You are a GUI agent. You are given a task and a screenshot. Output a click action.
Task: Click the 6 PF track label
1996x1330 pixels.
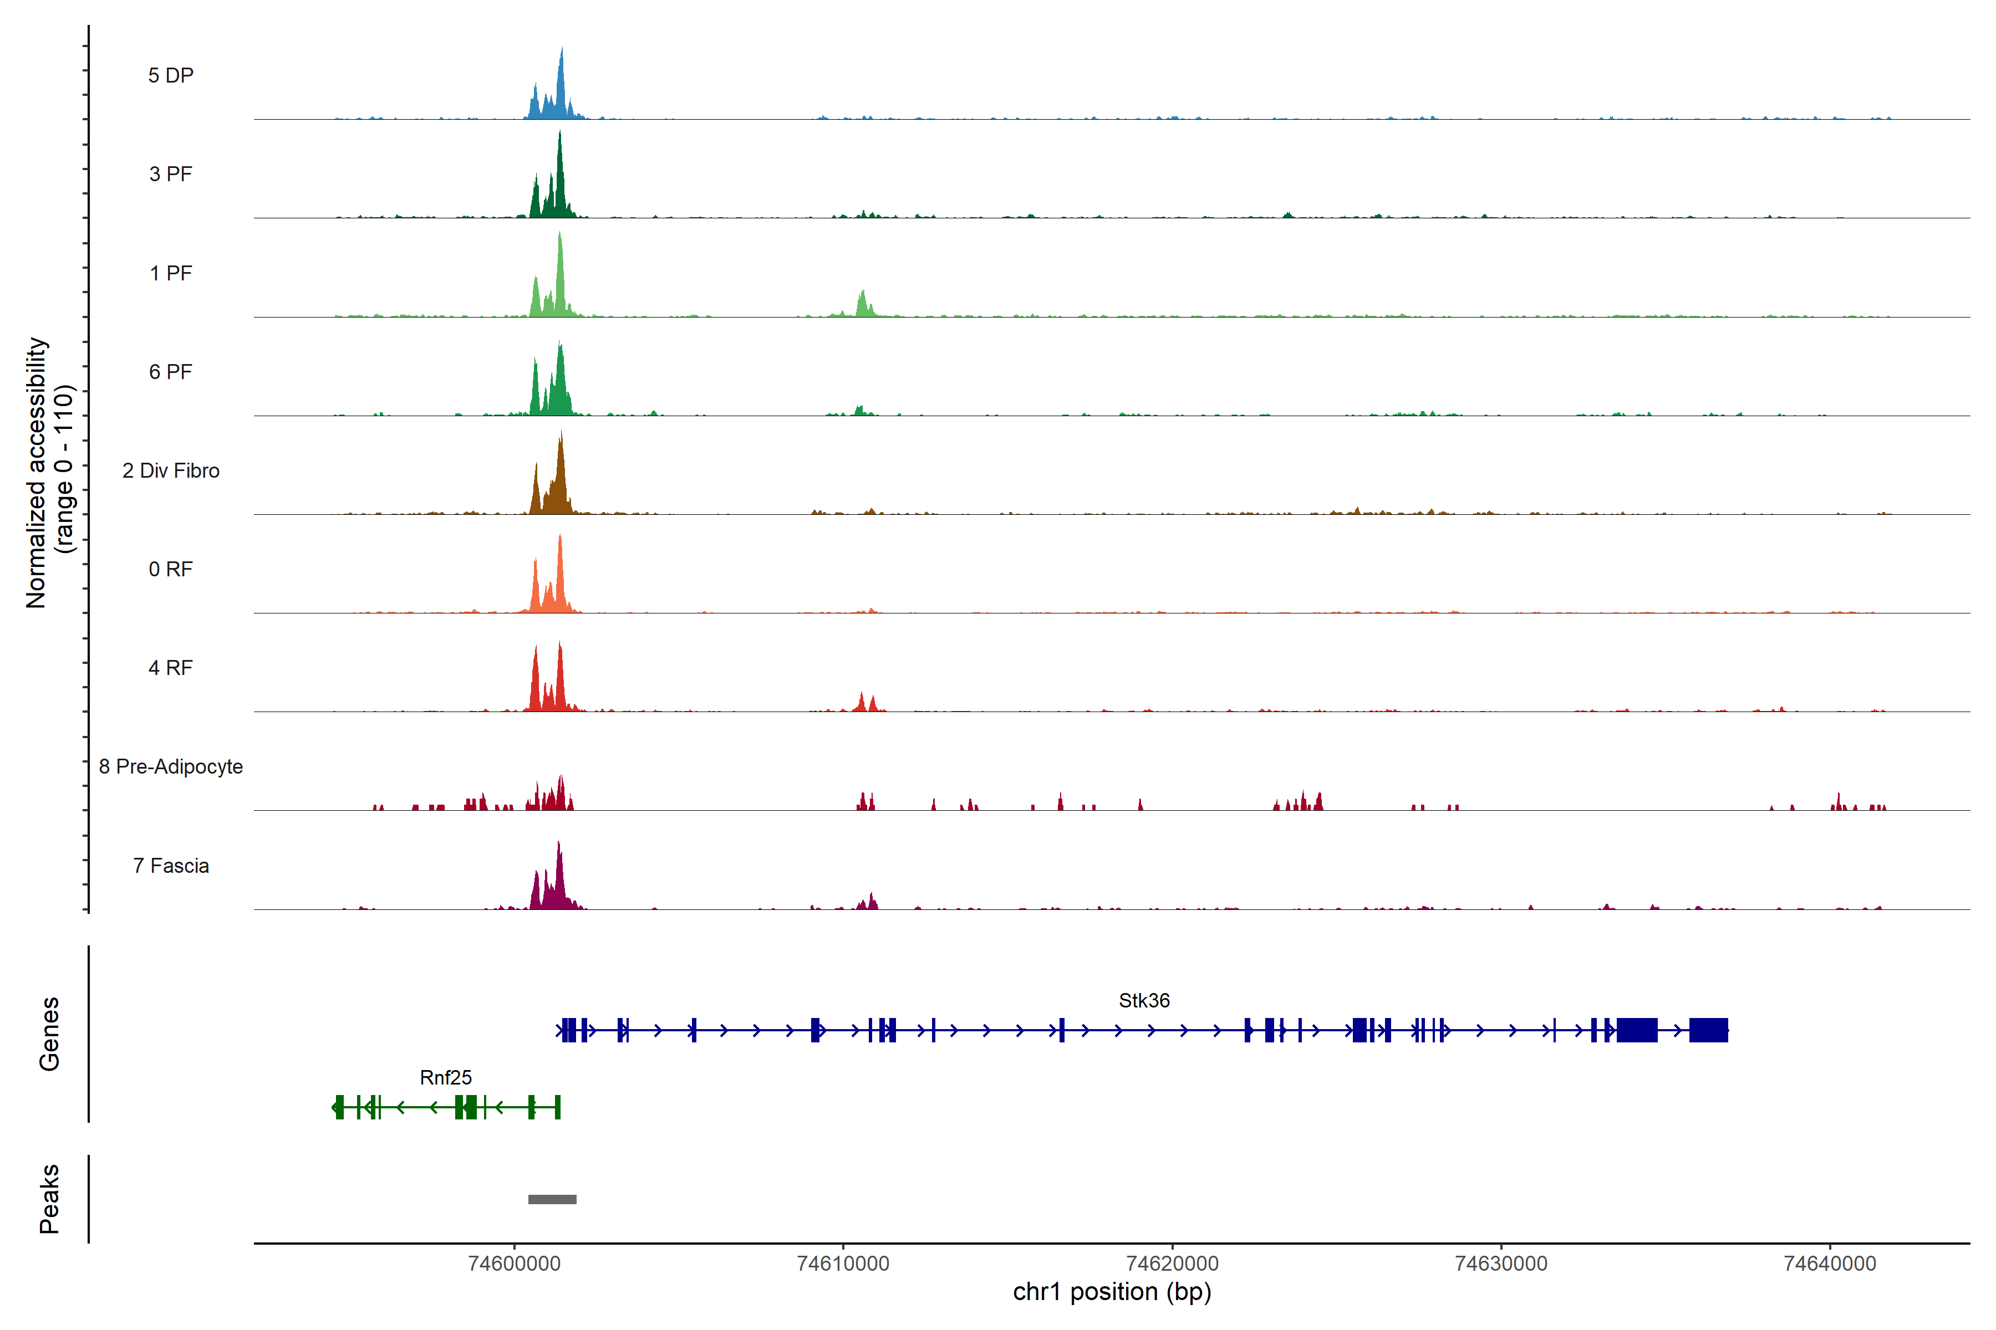171,371
